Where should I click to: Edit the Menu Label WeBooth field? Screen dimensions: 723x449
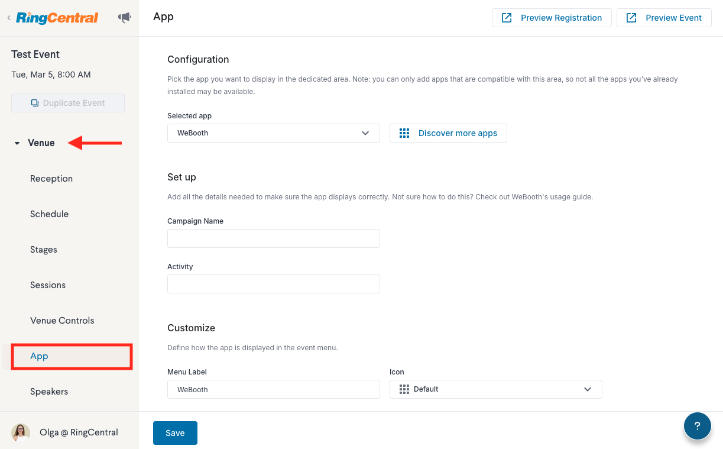pyautogui.click(x=274, y=389)
